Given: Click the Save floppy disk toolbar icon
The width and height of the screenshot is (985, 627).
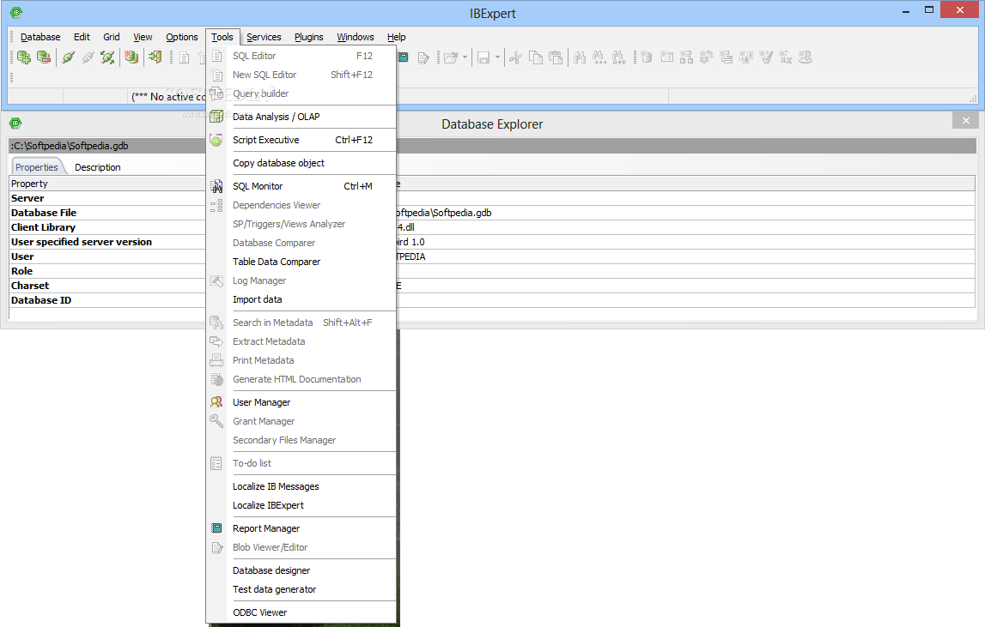Looking at the screenshot, I should pyautogui.click(x=483, y=57).
